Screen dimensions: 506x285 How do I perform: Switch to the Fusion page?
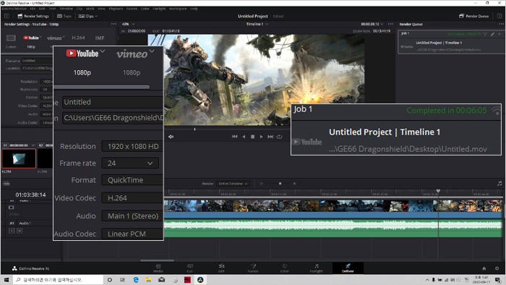[253, 268]
